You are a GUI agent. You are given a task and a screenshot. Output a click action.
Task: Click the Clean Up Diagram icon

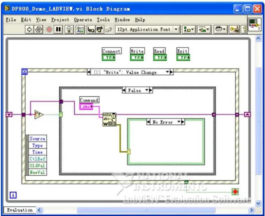(x=234, y=30)
